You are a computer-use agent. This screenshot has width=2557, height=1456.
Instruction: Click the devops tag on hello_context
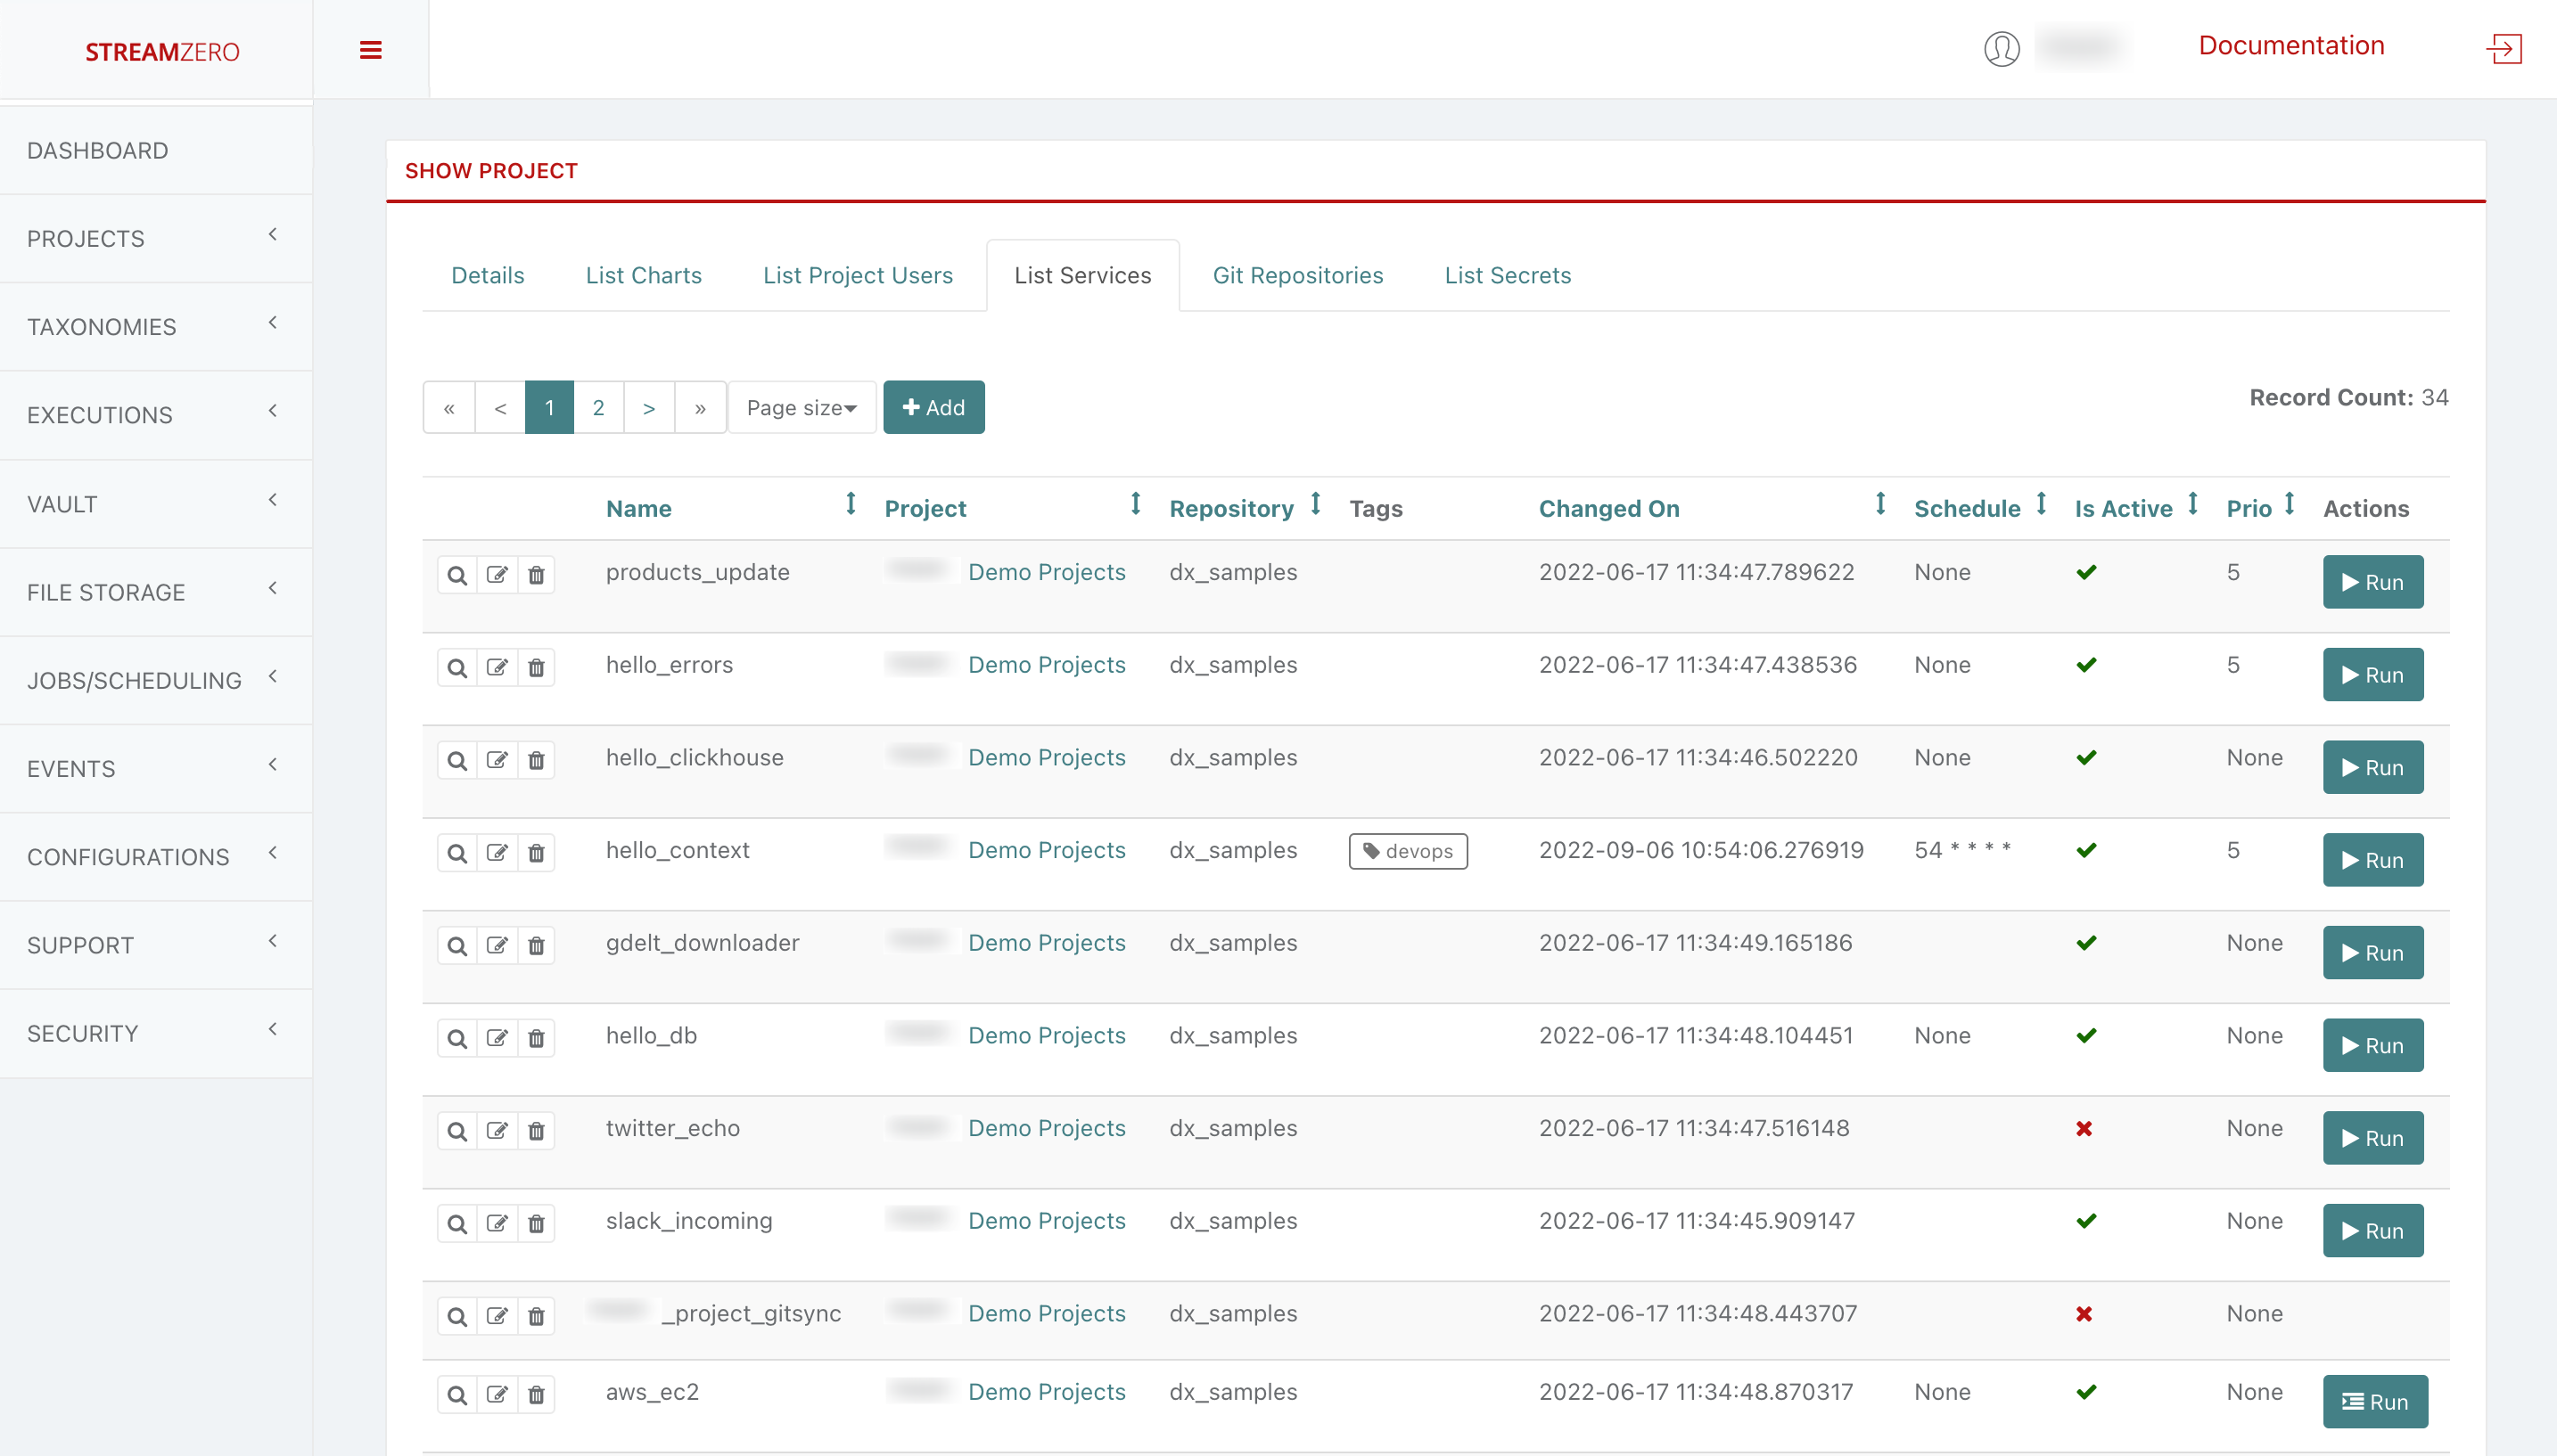(1408, 851)
